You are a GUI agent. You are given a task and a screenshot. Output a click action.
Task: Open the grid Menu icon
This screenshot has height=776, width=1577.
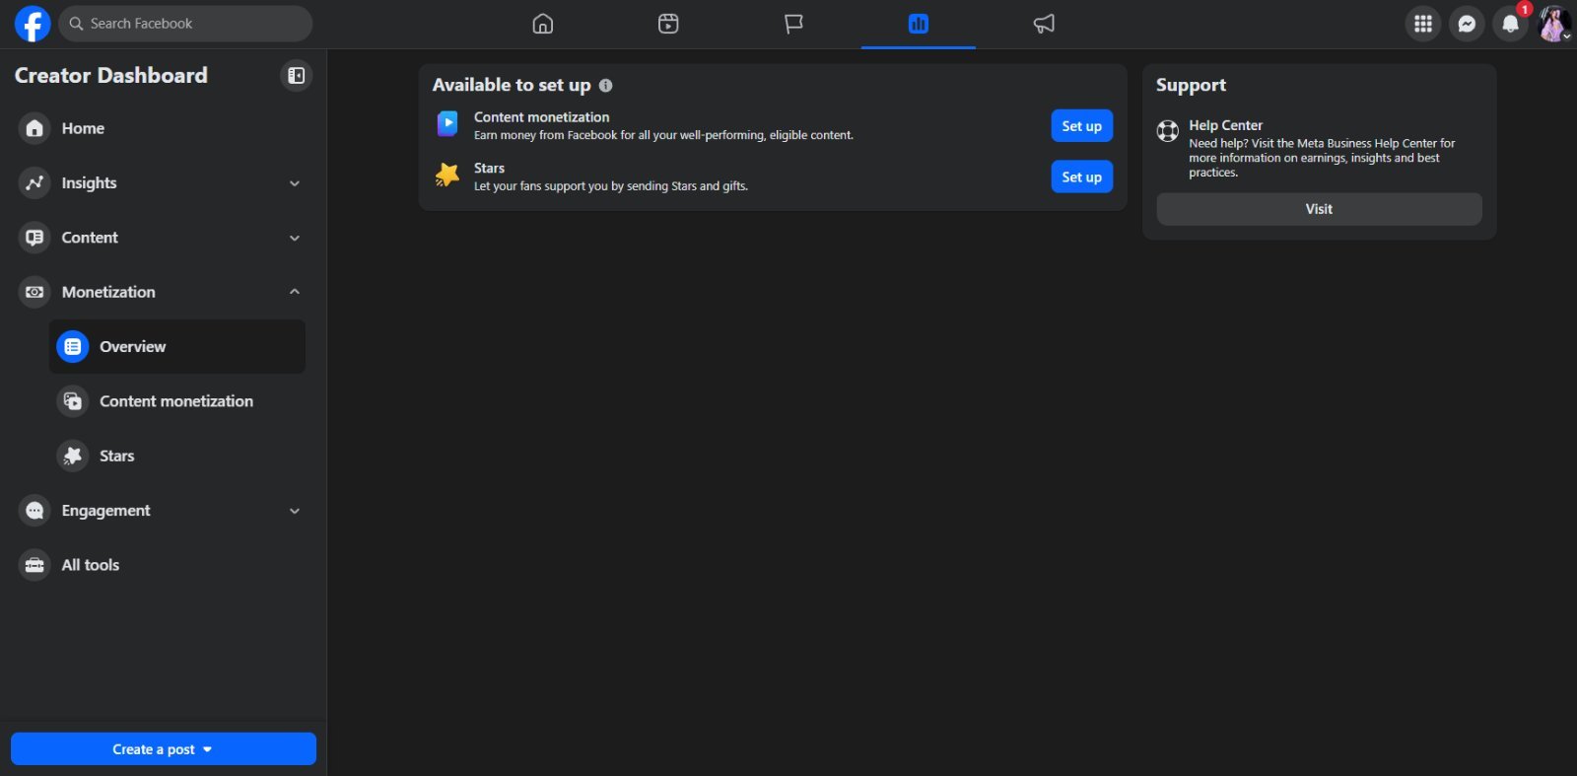click(1423, 24)
